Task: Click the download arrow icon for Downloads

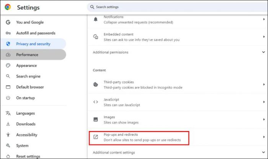Action: (x=8, y=124)
